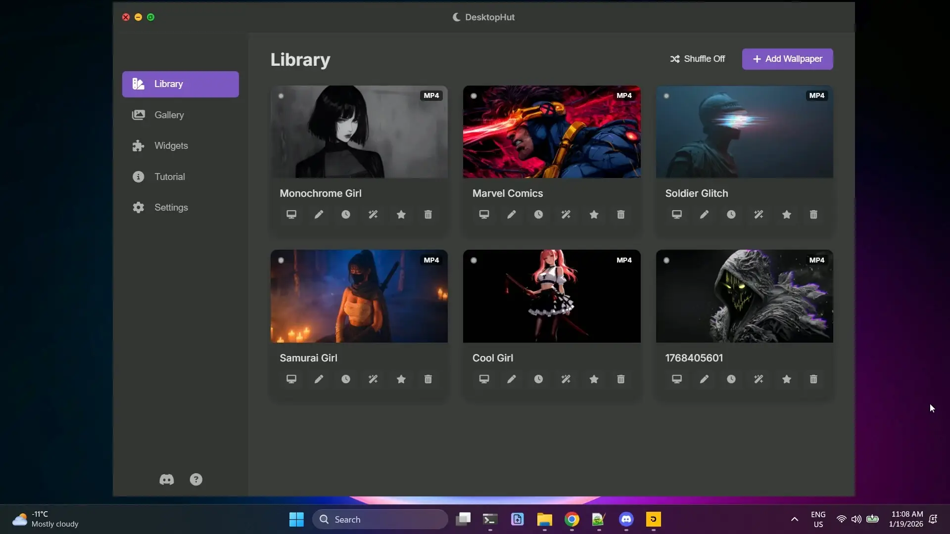Select Marvel Comics with its circle checkbox
Image resolution: width=950 pixels, height=534 pixels.
coord(474,96)
